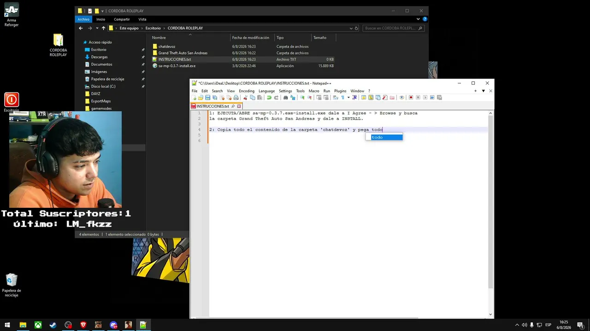Click the Replace icon in Notepad++ toolbar
This screenshot has width=590, height=331.
click(293, 97)
